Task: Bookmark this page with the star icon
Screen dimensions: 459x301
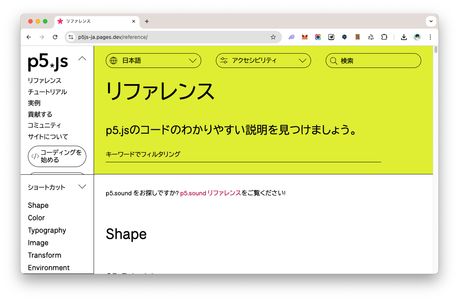Action: [273, 37]
